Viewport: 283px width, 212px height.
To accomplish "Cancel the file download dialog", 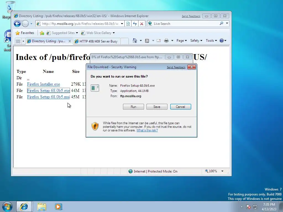I will pyautogui.click(x=180, y=107).
